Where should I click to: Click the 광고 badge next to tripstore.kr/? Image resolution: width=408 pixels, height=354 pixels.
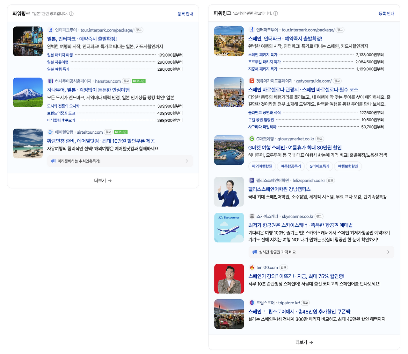pos(305,303)
